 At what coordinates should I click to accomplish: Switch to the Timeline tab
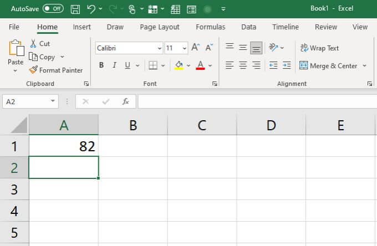(x=286, y=27)
